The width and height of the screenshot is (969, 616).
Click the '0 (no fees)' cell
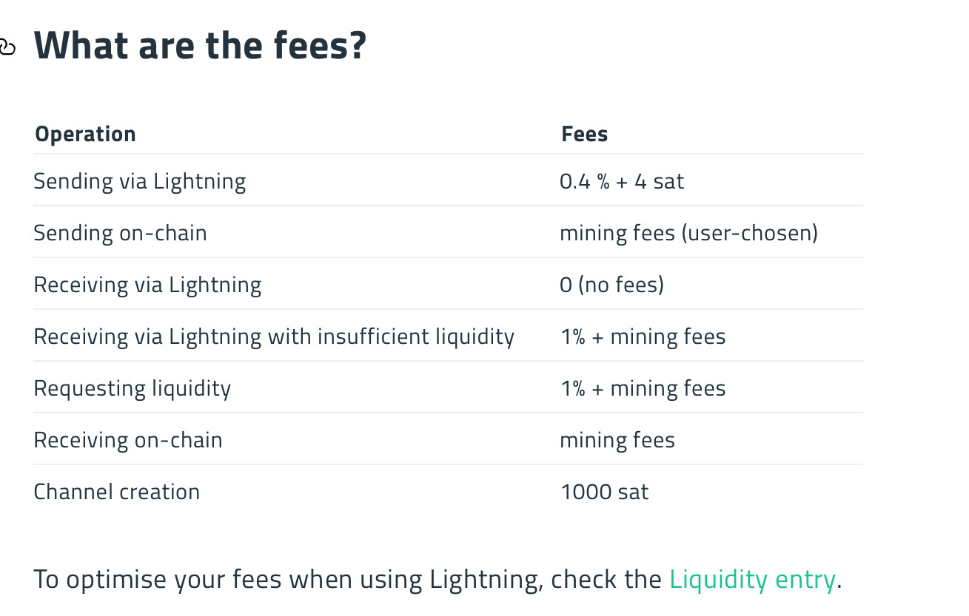(x=611, y=285)
